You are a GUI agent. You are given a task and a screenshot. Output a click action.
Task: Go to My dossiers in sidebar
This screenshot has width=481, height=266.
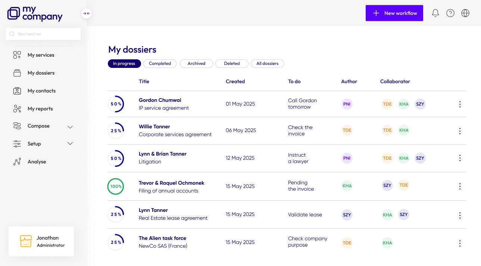point(41,73)
